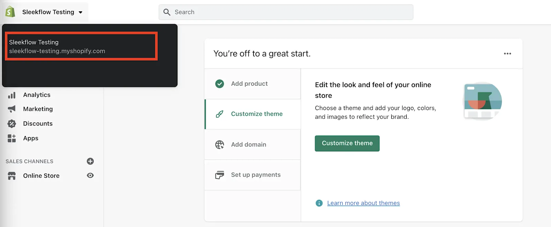This screenshot has width=551, height=227.
Task: Open Online Store sales channel
Action: pyautogui.click(x=41, y=176)
